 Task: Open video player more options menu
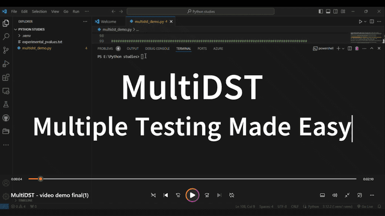[372, 195]
